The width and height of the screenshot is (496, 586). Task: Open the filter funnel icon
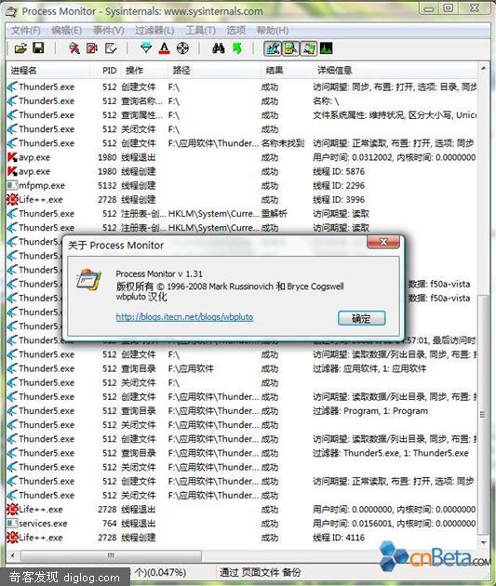click(x=146, y=48)
